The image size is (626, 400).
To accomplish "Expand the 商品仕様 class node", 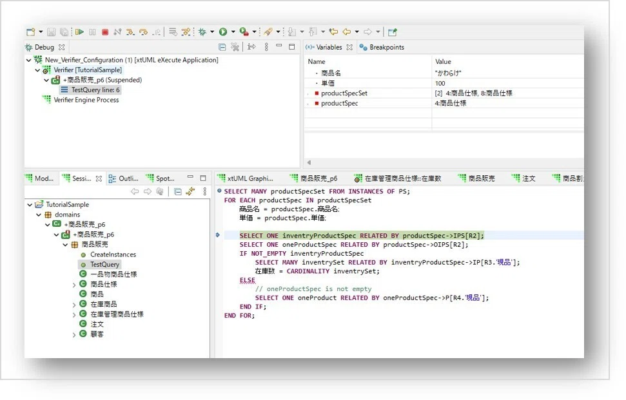I will (74, 285).
